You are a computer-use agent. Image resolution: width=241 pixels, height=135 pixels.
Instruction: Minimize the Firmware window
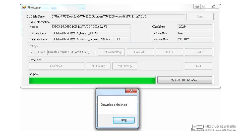(197, 6)
